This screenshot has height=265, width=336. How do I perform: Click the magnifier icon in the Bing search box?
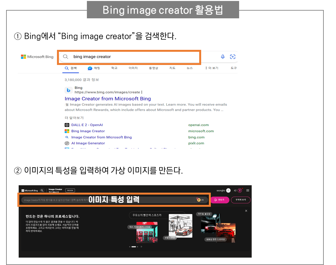click(x=66, y=57)
